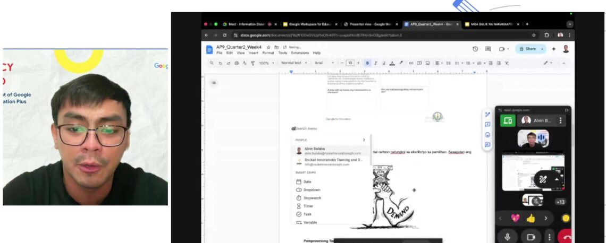Viewport: 606px width, 243px height.
Task: Toggle italic formatting
Action: click(375, 63)
